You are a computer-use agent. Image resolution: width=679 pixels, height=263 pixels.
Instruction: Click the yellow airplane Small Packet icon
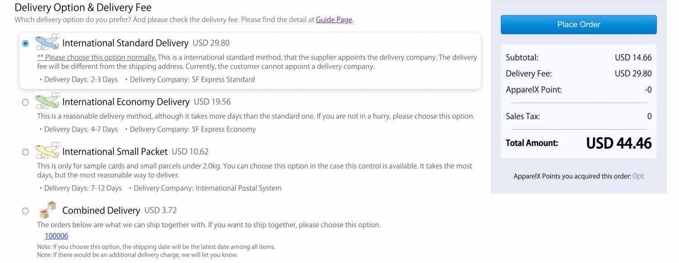(48, 150)
